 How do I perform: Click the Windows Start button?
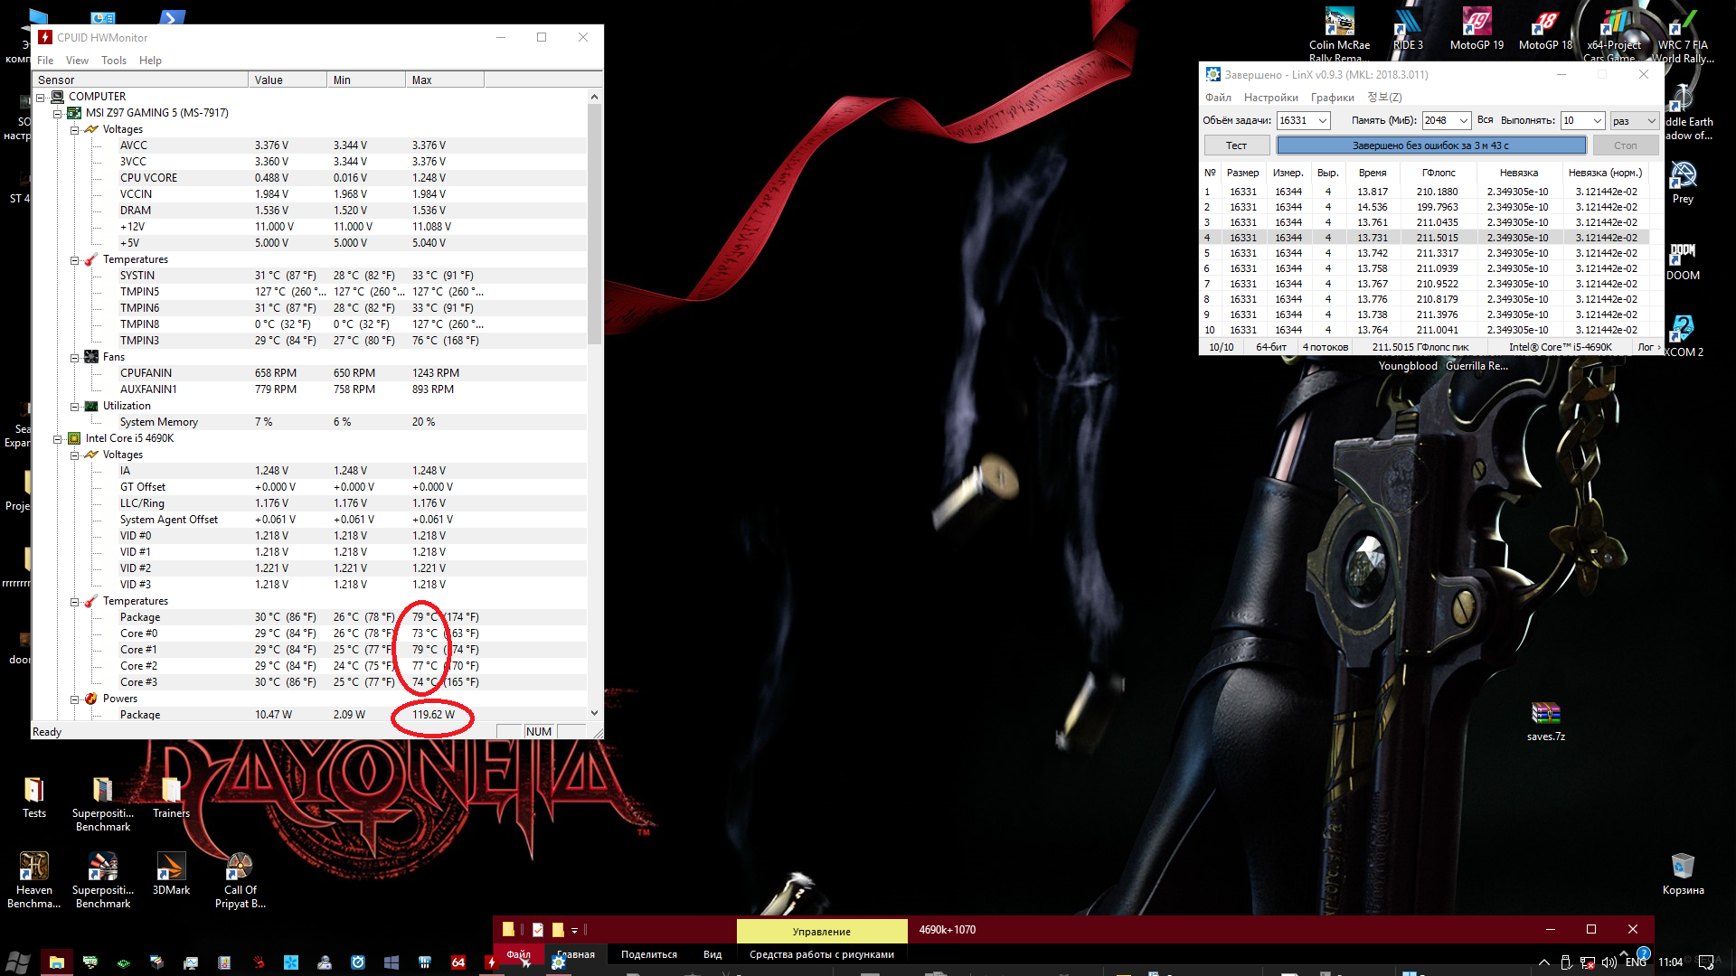[17, 962]
